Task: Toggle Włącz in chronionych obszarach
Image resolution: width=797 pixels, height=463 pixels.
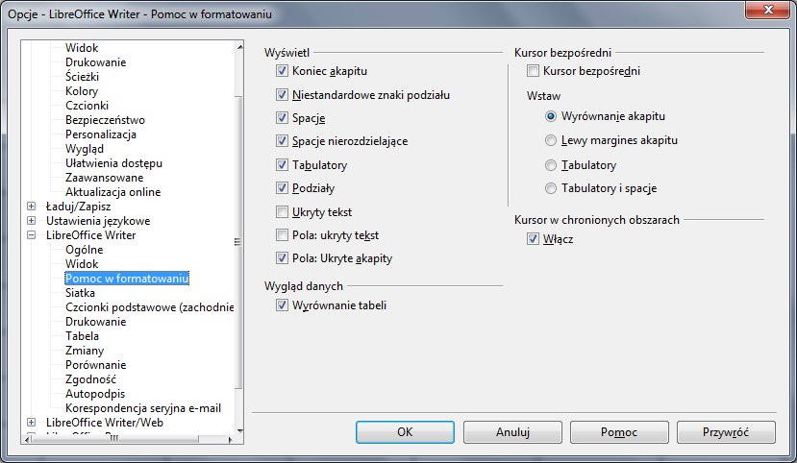Action: [x=534, y=239]
